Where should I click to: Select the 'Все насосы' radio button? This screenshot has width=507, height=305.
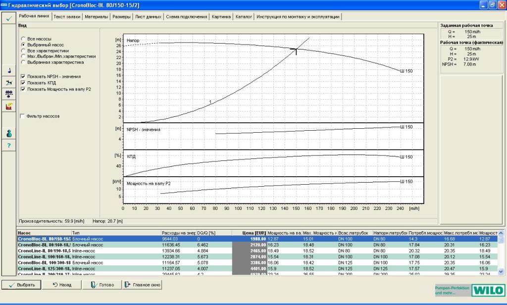(23, 39)
